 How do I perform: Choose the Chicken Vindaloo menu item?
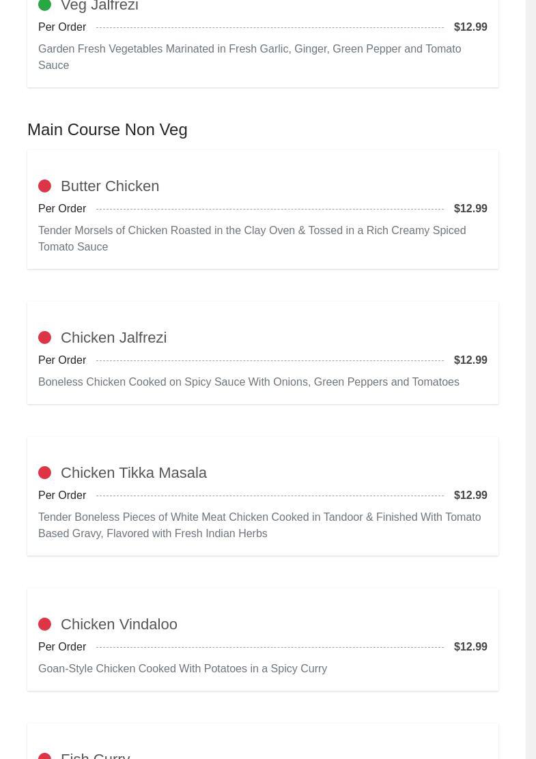pos(119,625)
